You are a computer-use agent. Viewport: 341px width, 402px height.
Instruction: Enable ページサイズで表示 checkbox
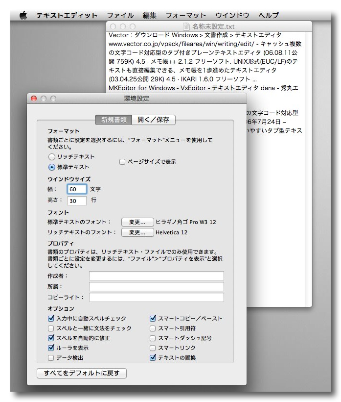click(x=122, y=162)
